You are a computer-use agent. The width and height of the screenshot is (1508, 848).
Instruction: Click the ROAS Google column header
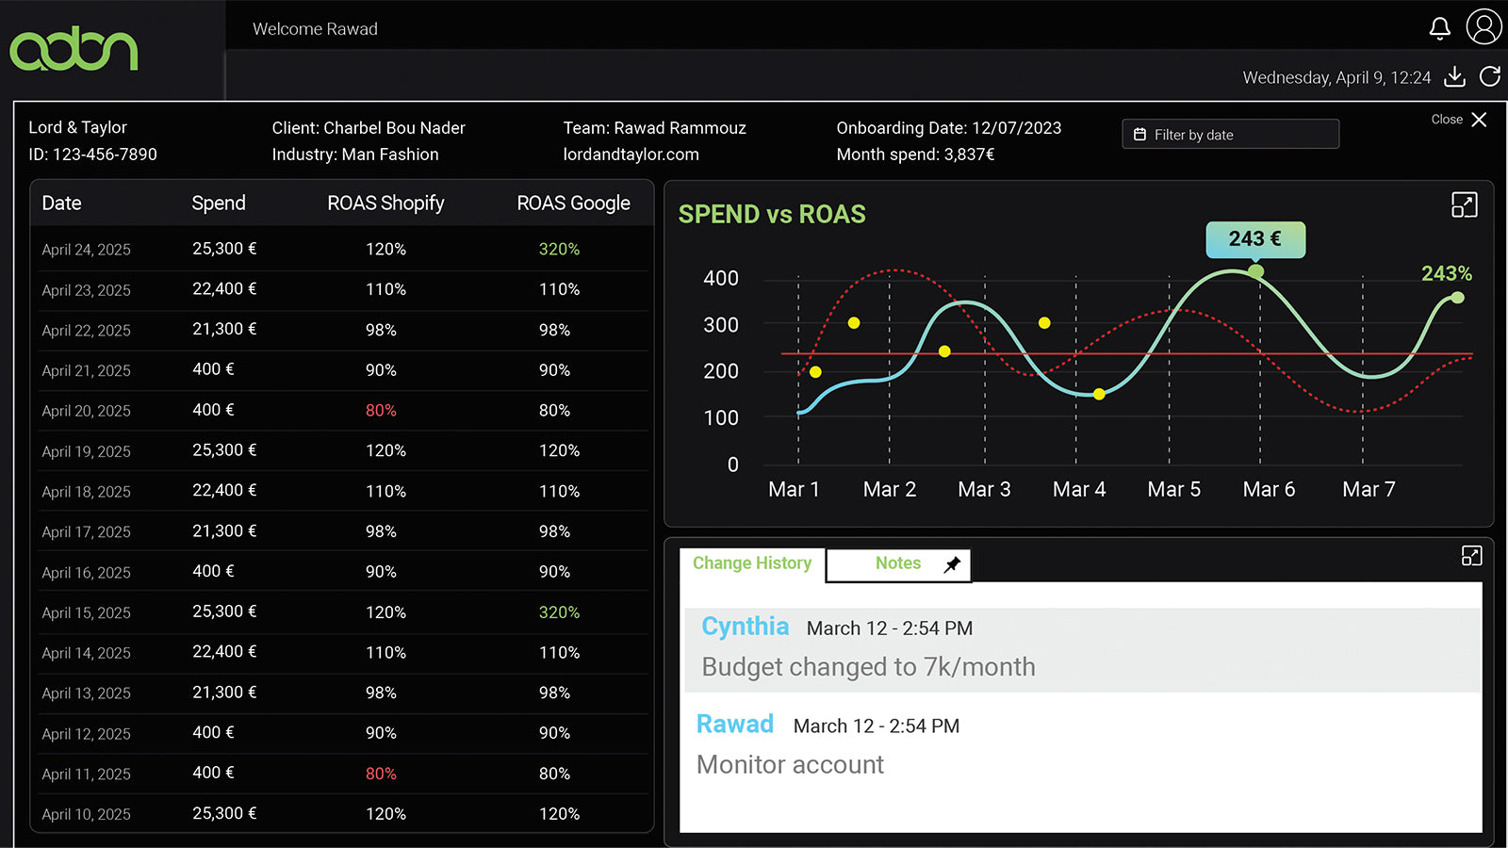point(573,204)
